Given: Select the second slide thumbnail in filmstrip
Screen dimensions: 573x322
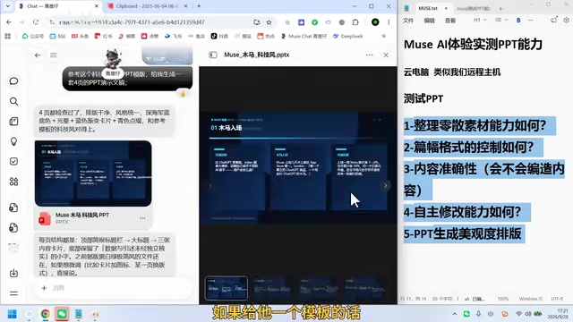Looking at the screenshot, I should [x=272, y=288].
